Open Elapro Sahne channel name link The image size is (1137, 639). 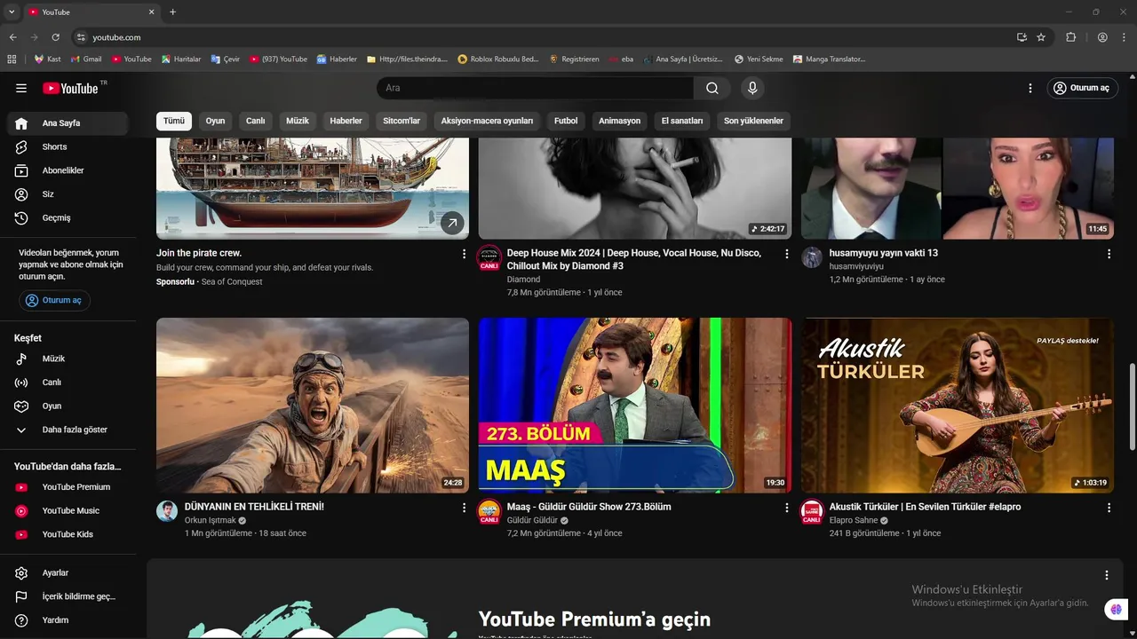853,520
